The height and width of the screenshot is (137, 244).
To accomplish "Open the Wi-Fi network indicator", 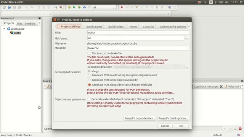I will tap(205, 2).
